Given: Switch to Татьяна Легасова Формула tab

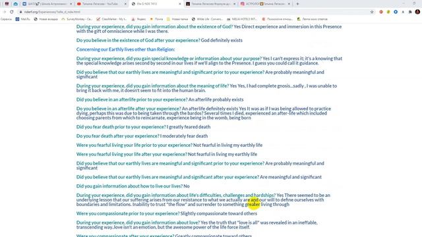Looking at the screenshot, I should click(x=211, y=4).
